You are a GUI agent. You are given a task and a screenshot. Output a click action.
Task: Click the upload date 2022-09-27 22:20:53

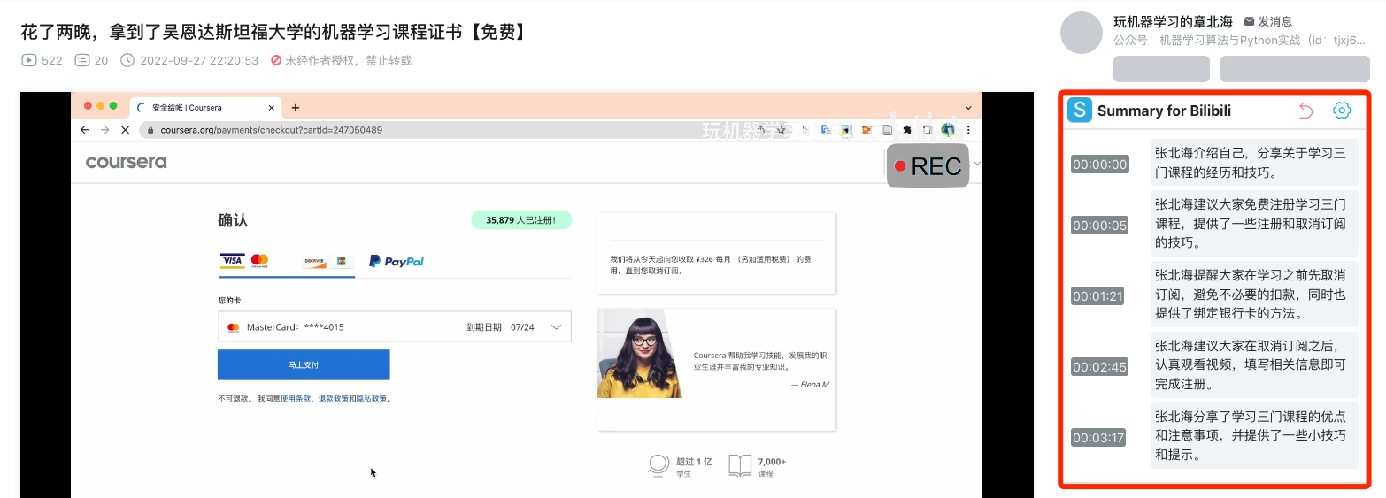(x=199, y=60)
